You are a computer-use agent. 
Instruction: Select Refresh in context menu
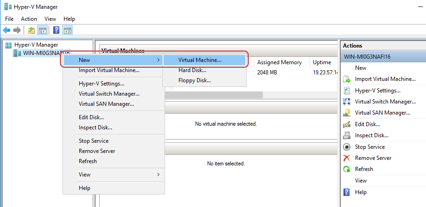(114, 161)
